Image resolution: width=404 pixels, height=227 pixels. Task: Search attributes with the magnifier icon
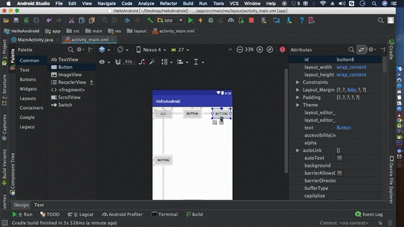pyautogui.click(x=351, y=49)
